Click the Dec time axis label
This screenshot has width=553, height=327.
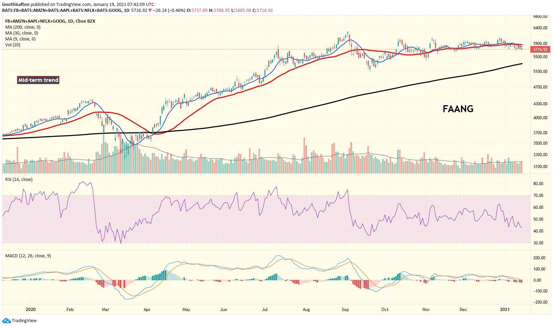(463, 310)
